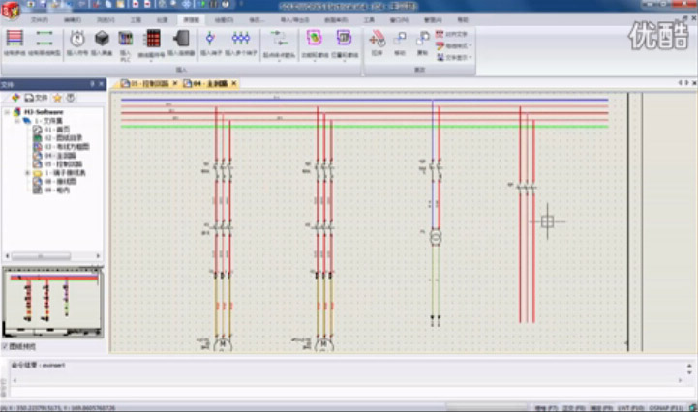Open the 浏览(V) ribbon tab
This screenshot has height=412, width=698.
(x=106, y=20)
